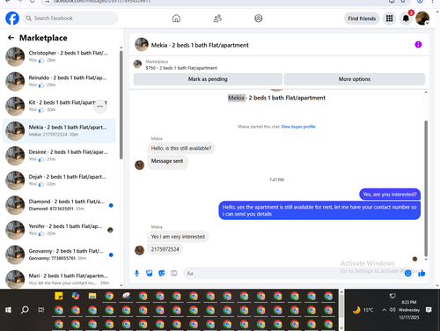
Task: Send a thumbs-up like
Action: pos(422,273)
